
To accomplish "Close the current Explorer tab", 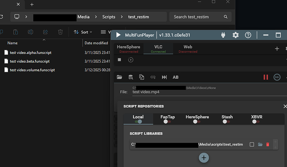I will point(18,4).
